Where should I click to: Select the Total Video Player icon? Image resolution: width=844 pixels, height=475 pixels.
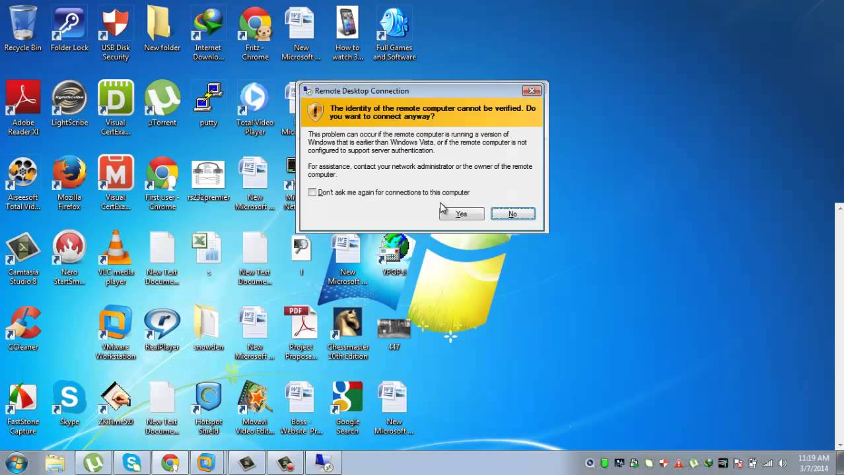coord(255,108)
